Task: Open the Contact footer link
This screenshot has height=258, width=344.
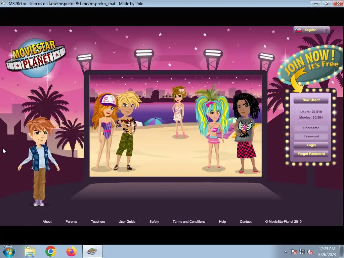Action: point(246,222)
